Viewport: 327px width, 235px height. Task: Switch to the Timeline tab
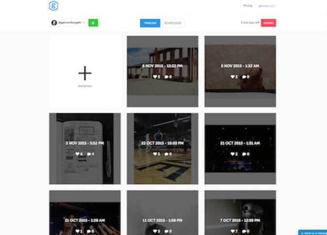[150, 23]
